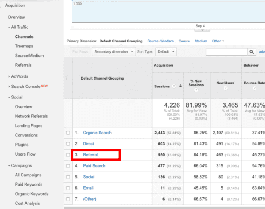Expand the Other primary dimension dropdown
The width and height of the screenshot is (265, 209).
[218, 41]
